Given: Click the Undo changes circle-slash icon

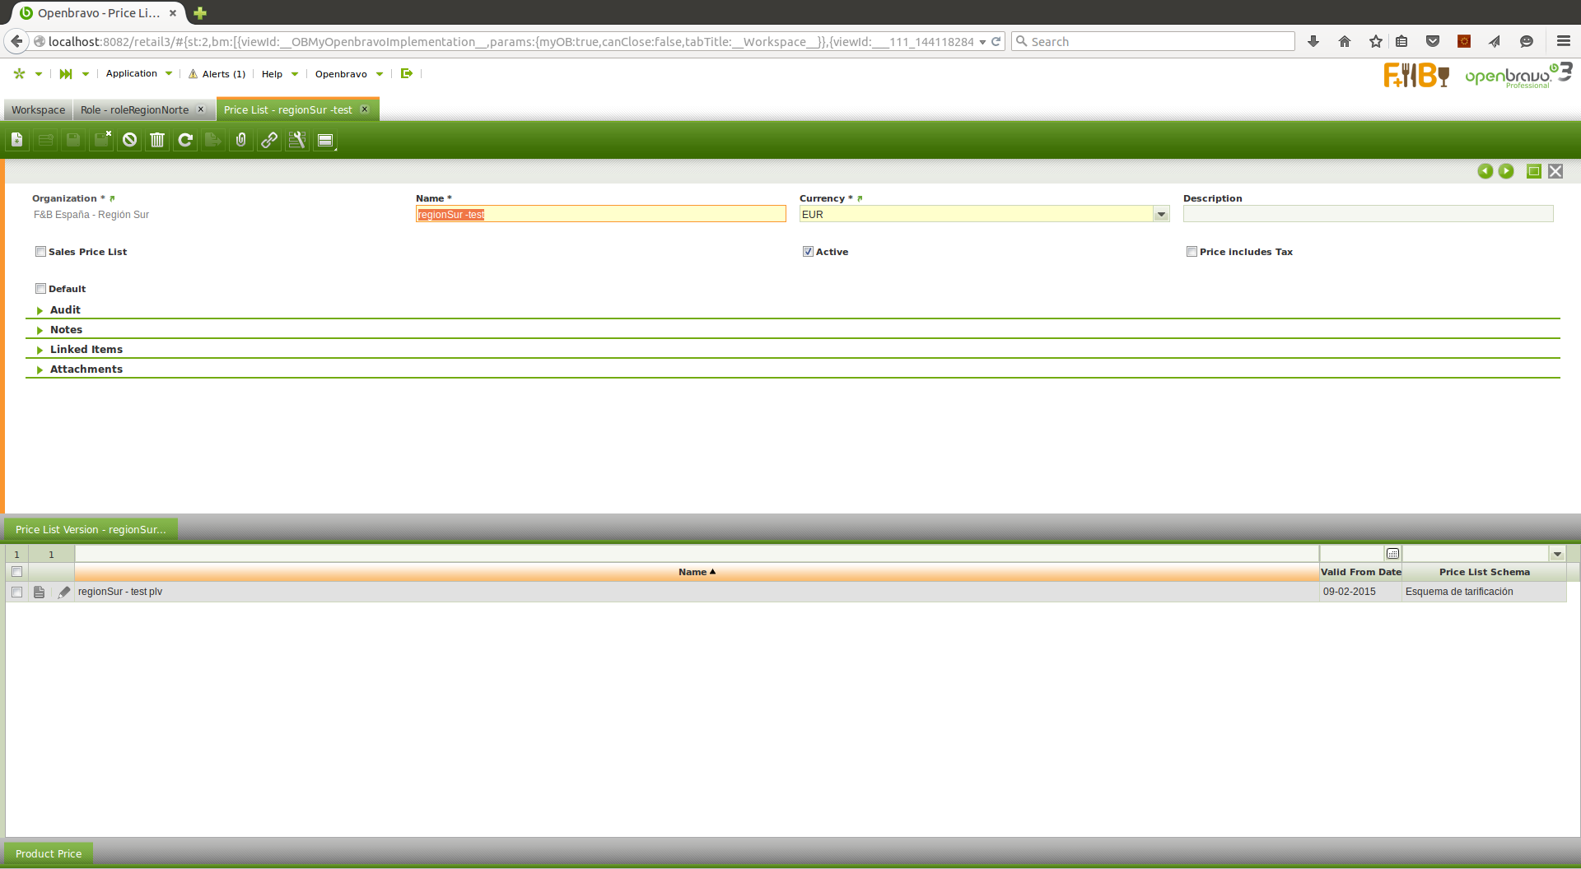Looking at the screenshot, I should [129, 140].
